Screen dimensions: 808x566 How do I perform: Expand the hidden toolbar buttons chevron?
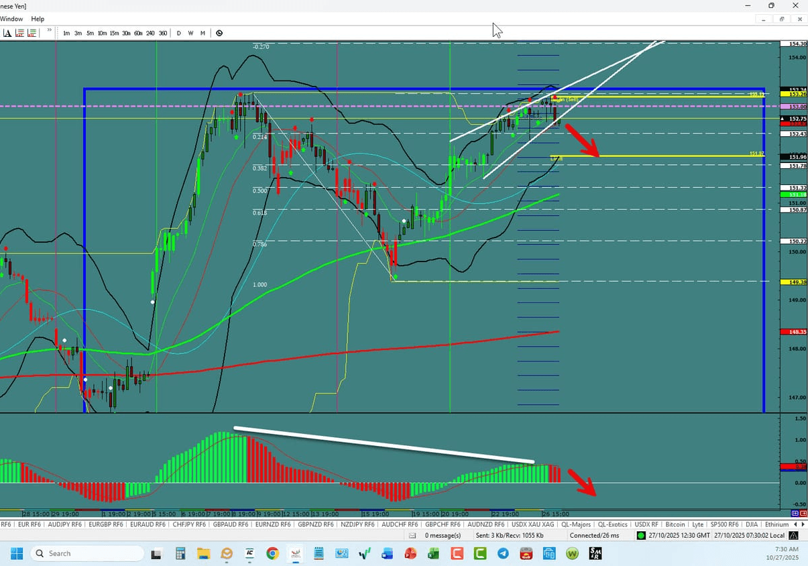(48, 31)
